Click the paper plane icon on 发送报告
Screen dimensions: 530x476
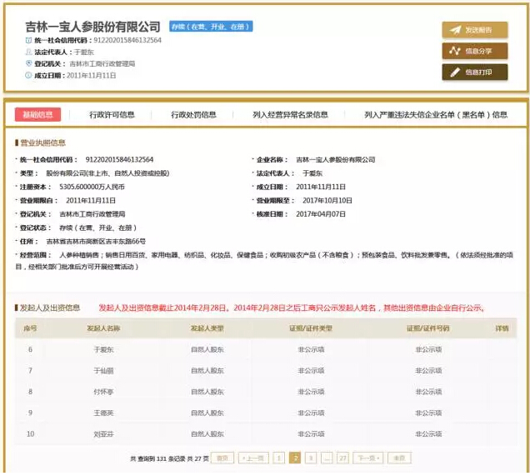tap(455, 30)
